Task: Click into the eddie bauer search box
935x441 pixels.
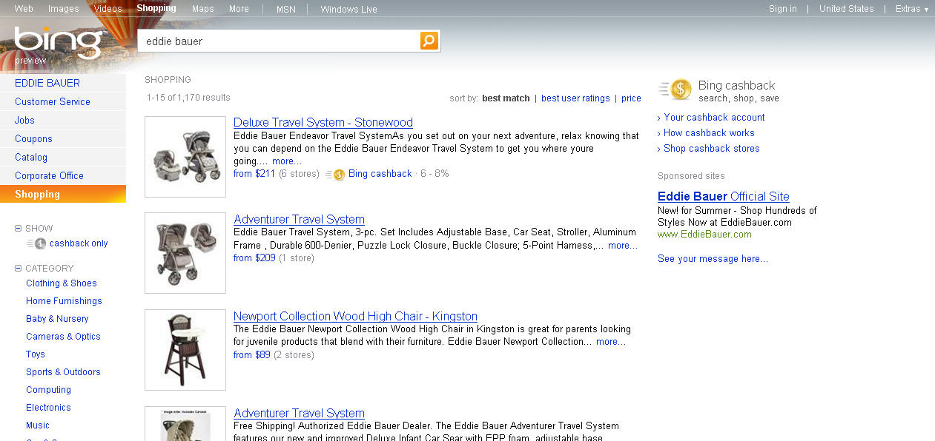Action: [x=279, y=41]
